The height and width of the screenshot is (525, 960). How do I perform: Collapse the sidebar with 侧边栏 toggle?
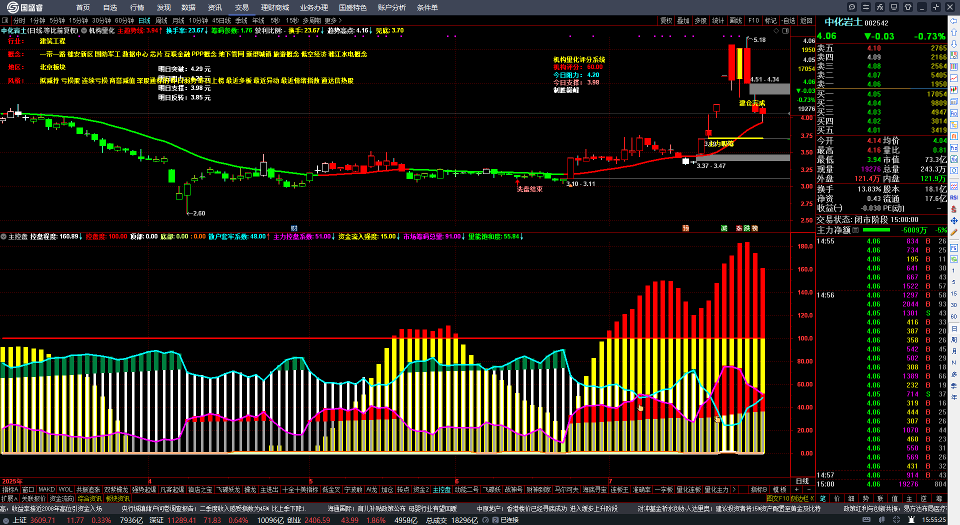(802, 498)
